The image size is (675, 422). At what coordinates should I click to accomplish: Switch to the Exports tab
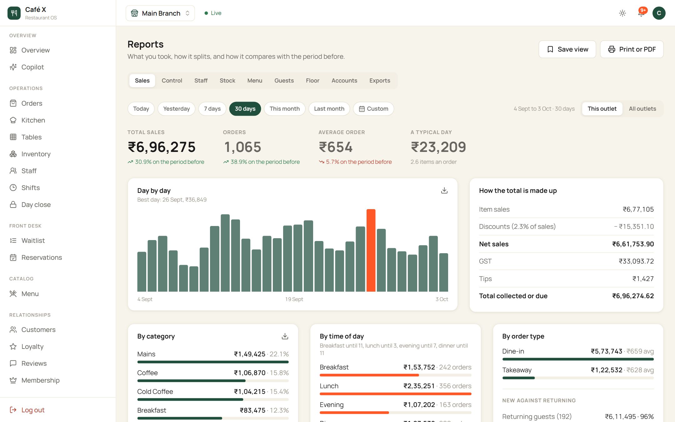(380, 81)
